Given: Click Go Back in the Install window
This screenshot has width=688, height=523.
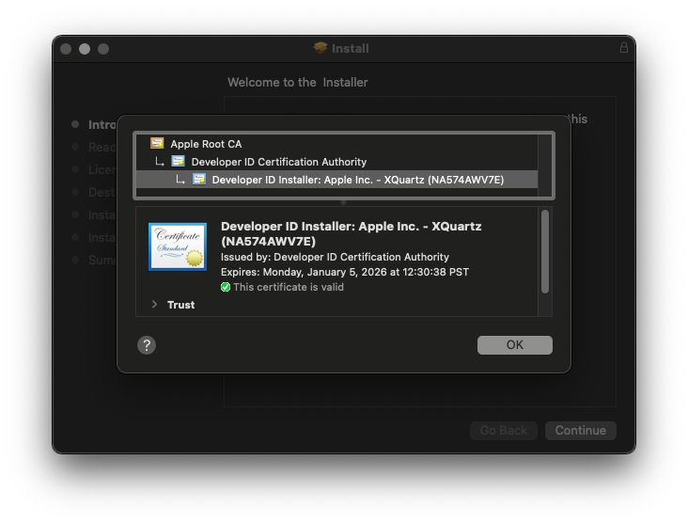Looking at the screenshot, I should tap(504, 430).
